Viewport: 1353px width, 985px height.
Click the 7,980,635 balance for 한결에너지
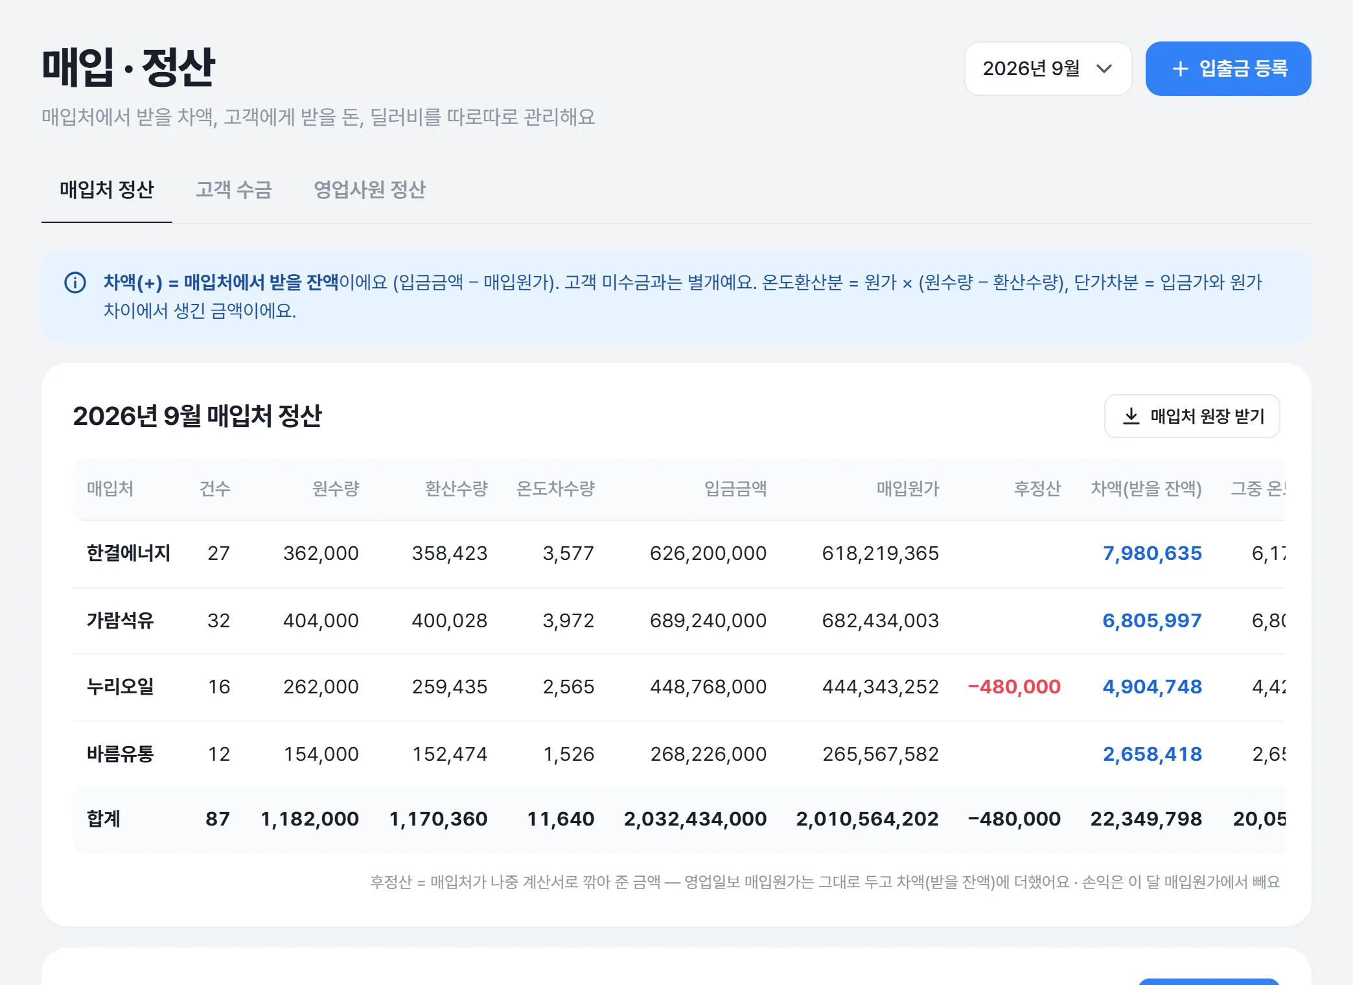tap(1152, 553)
